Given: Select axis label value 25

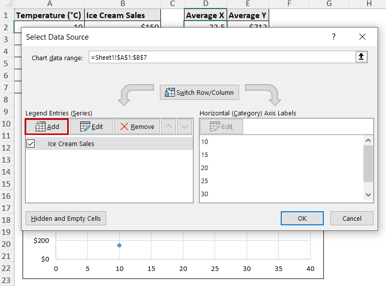Looking at the screenshot, I should [205, 181].
